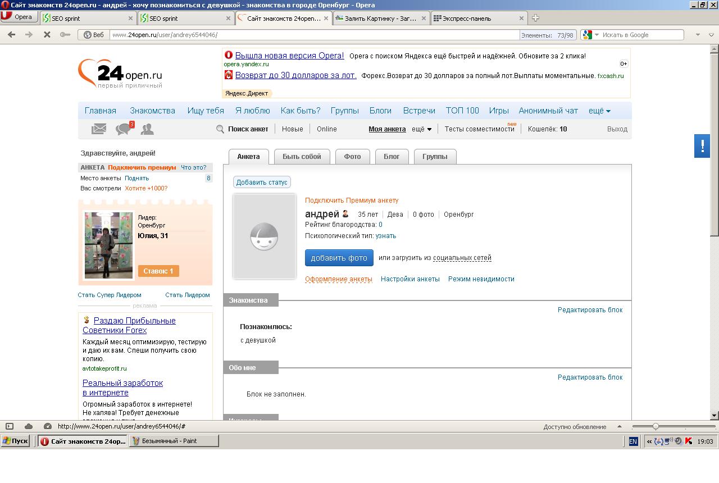
Task: Expand the ещё dropdown next to Моя анкета
Action: 422,129
